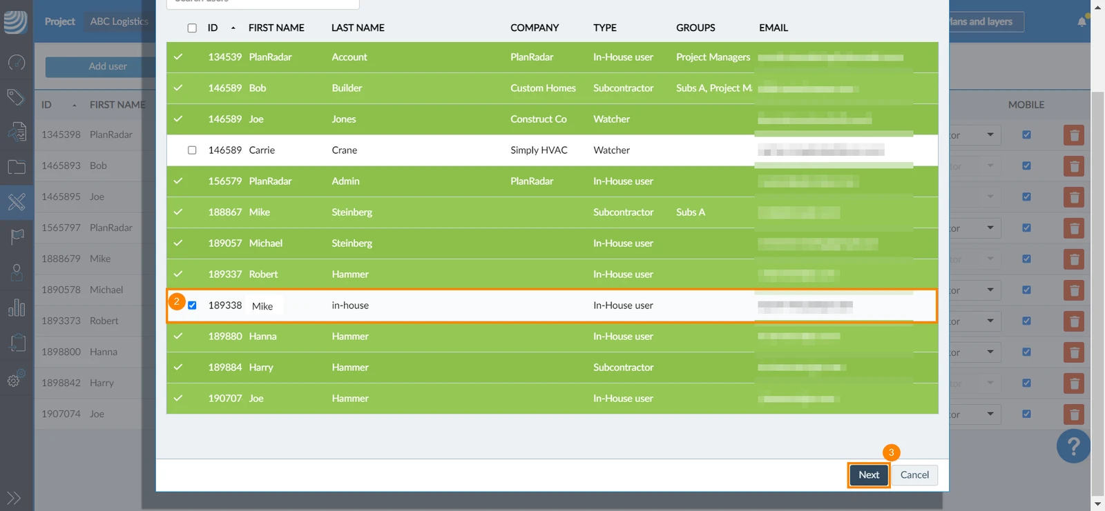Open the settings gear icon in sidebar
Viewport: 1105px width, 511px height.
click(x=17, y=378)
